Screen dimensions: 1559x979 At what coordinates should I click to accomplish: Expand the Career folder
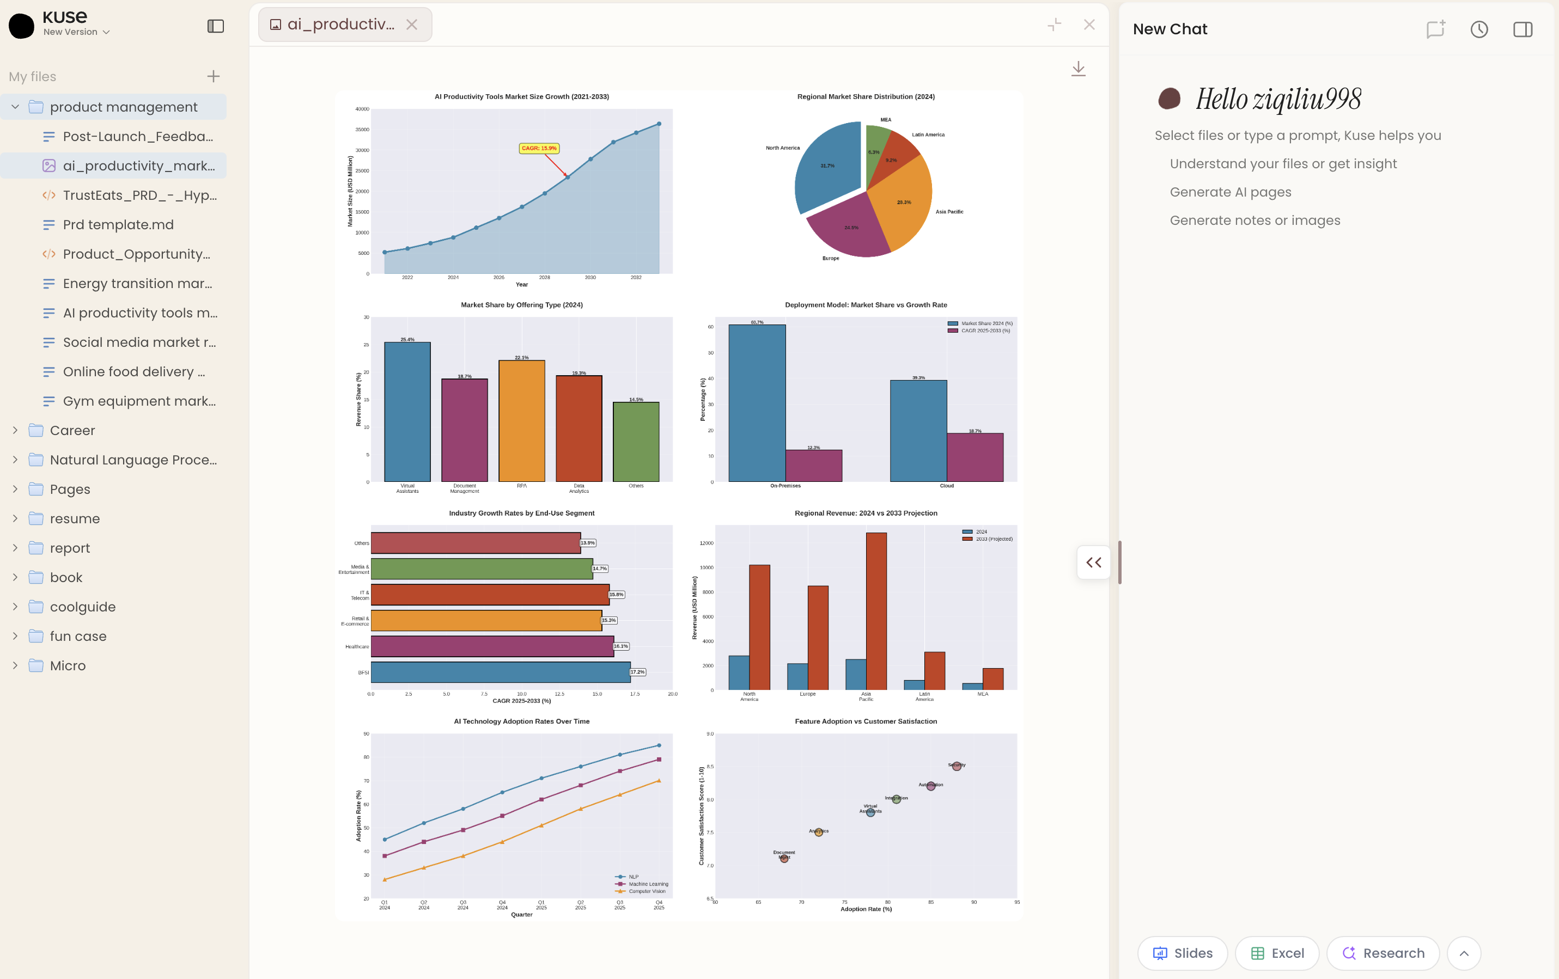(x=16, y=430)
